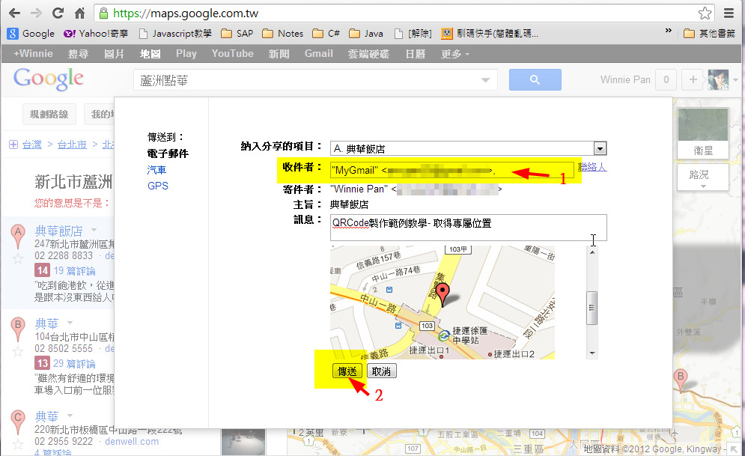The height and width of the screenshot is (456, 745).
Task: Expand options arrow next to 典華 result B
Action: pyautogui.click(x=70, y=323)
